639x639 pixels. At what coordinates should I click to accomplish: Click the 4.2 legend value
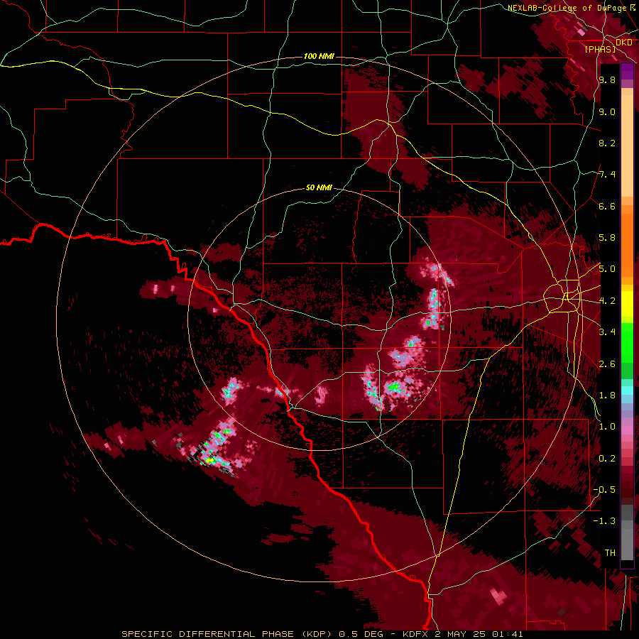[607, 301]
